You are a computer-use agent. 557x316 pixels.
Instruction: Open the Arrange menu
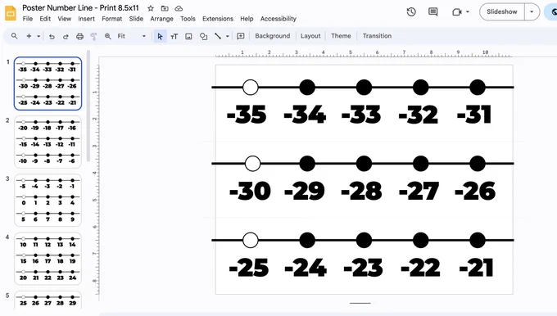pyautogui.click(x=161, y=19)
